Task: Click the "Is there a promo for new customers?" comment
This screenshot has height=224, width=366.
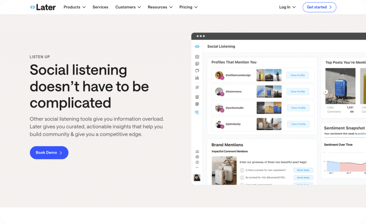Action: 266,170
